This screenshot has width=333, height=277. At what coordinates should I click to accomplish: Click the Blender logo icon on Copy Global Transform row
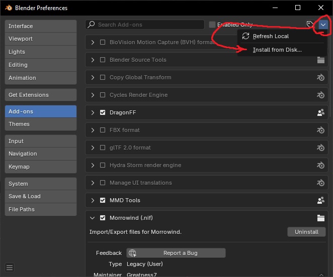320,77
